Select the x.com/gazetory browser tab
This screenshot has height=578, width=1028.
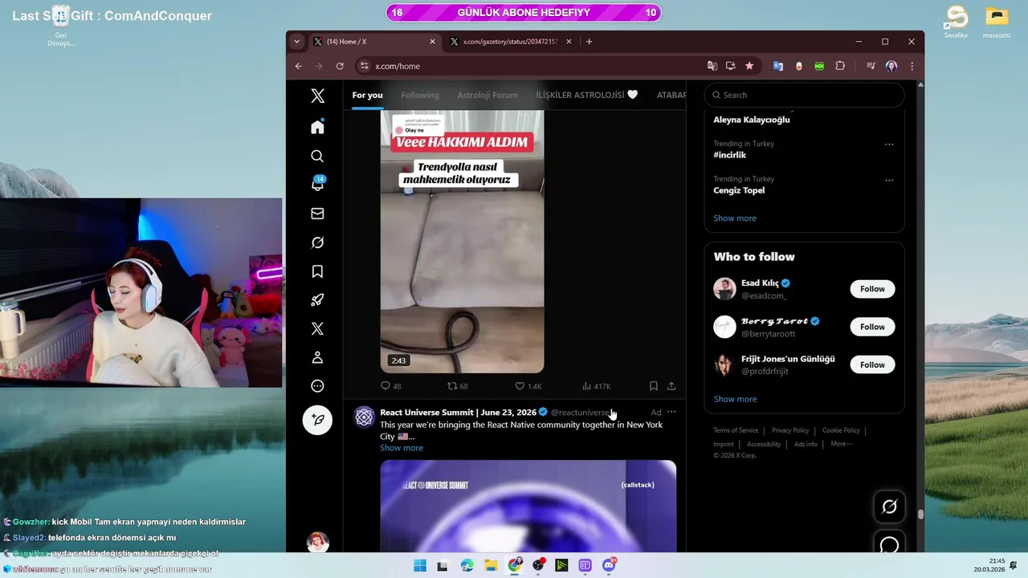510,42
